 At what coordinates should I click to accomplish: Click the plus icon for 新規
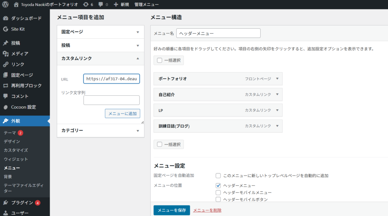click(x=116, y=5)
